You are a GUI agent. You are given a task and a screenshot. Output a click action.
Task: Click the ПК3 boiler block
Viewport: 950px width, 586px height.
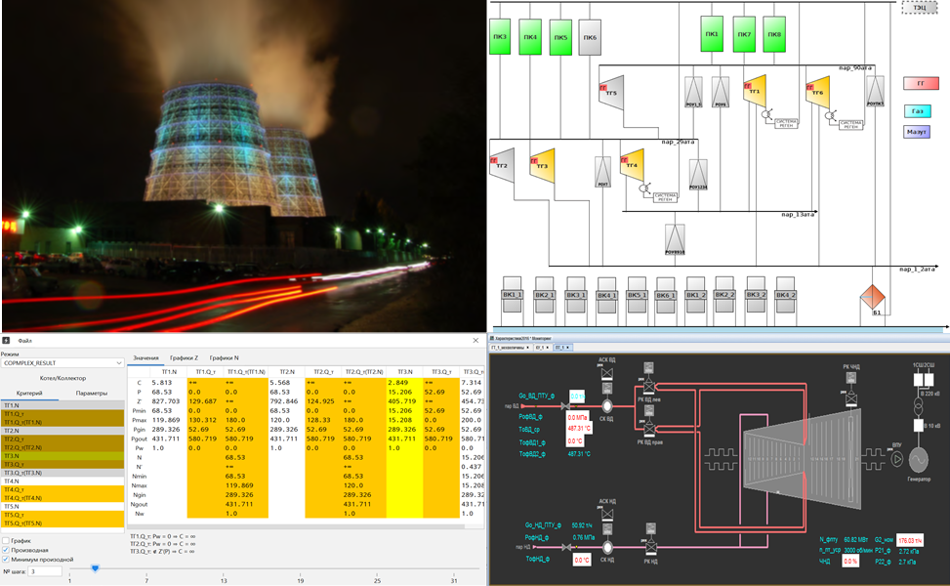(500, 37)
